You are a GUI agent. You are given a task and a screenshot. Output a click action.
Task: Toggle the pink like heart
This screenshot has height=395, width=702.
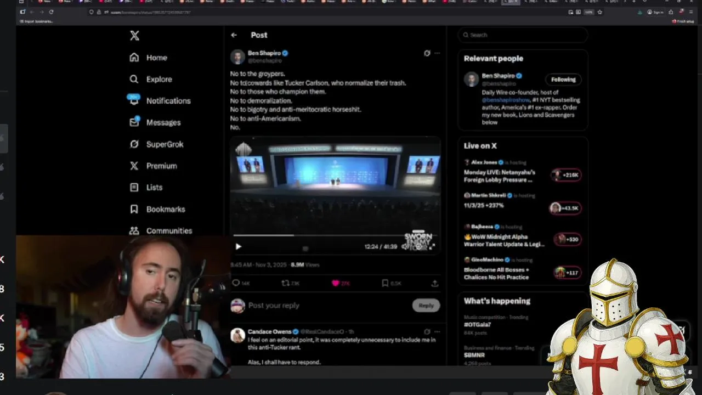(x=335, y=283)
